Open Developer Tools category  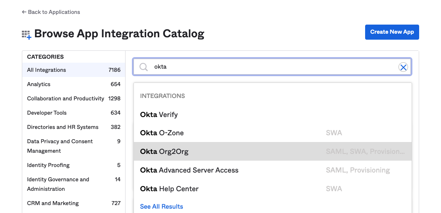click(x=47, y=113)
